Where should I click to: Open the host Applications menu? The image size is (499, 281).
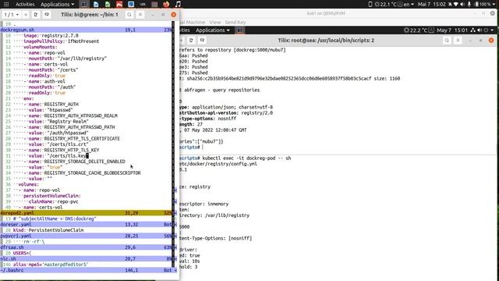tap(57, 4)
